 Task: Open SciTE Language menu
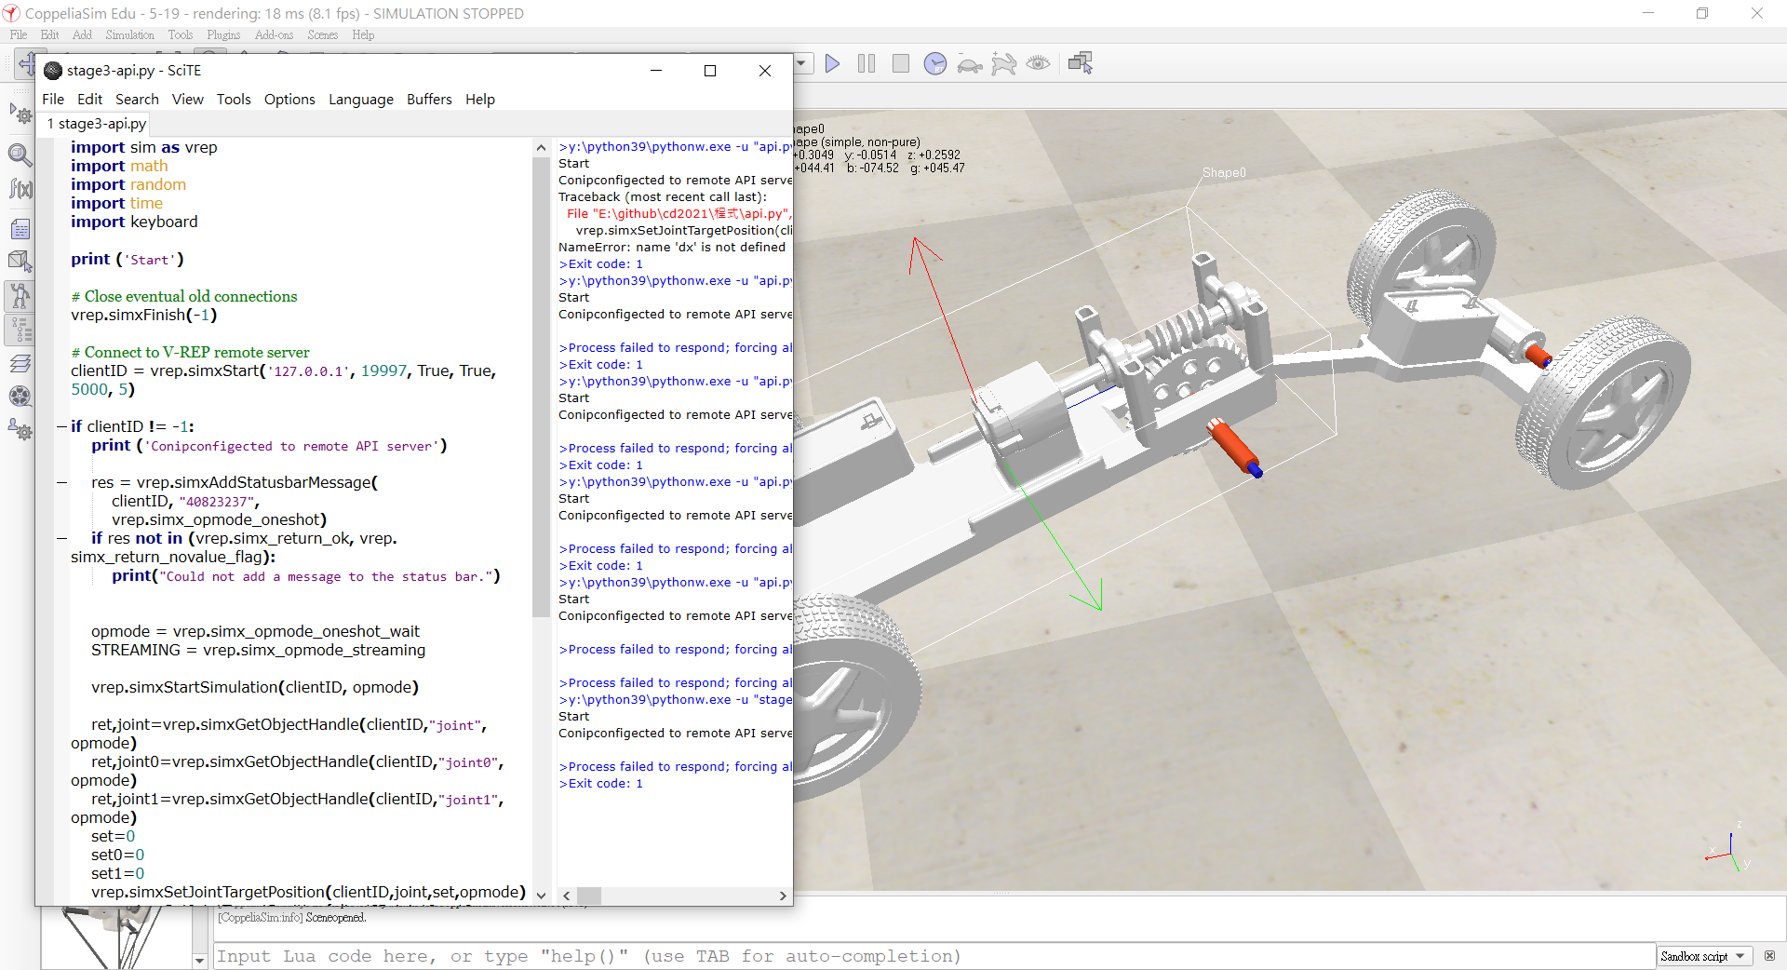point(361,99)
